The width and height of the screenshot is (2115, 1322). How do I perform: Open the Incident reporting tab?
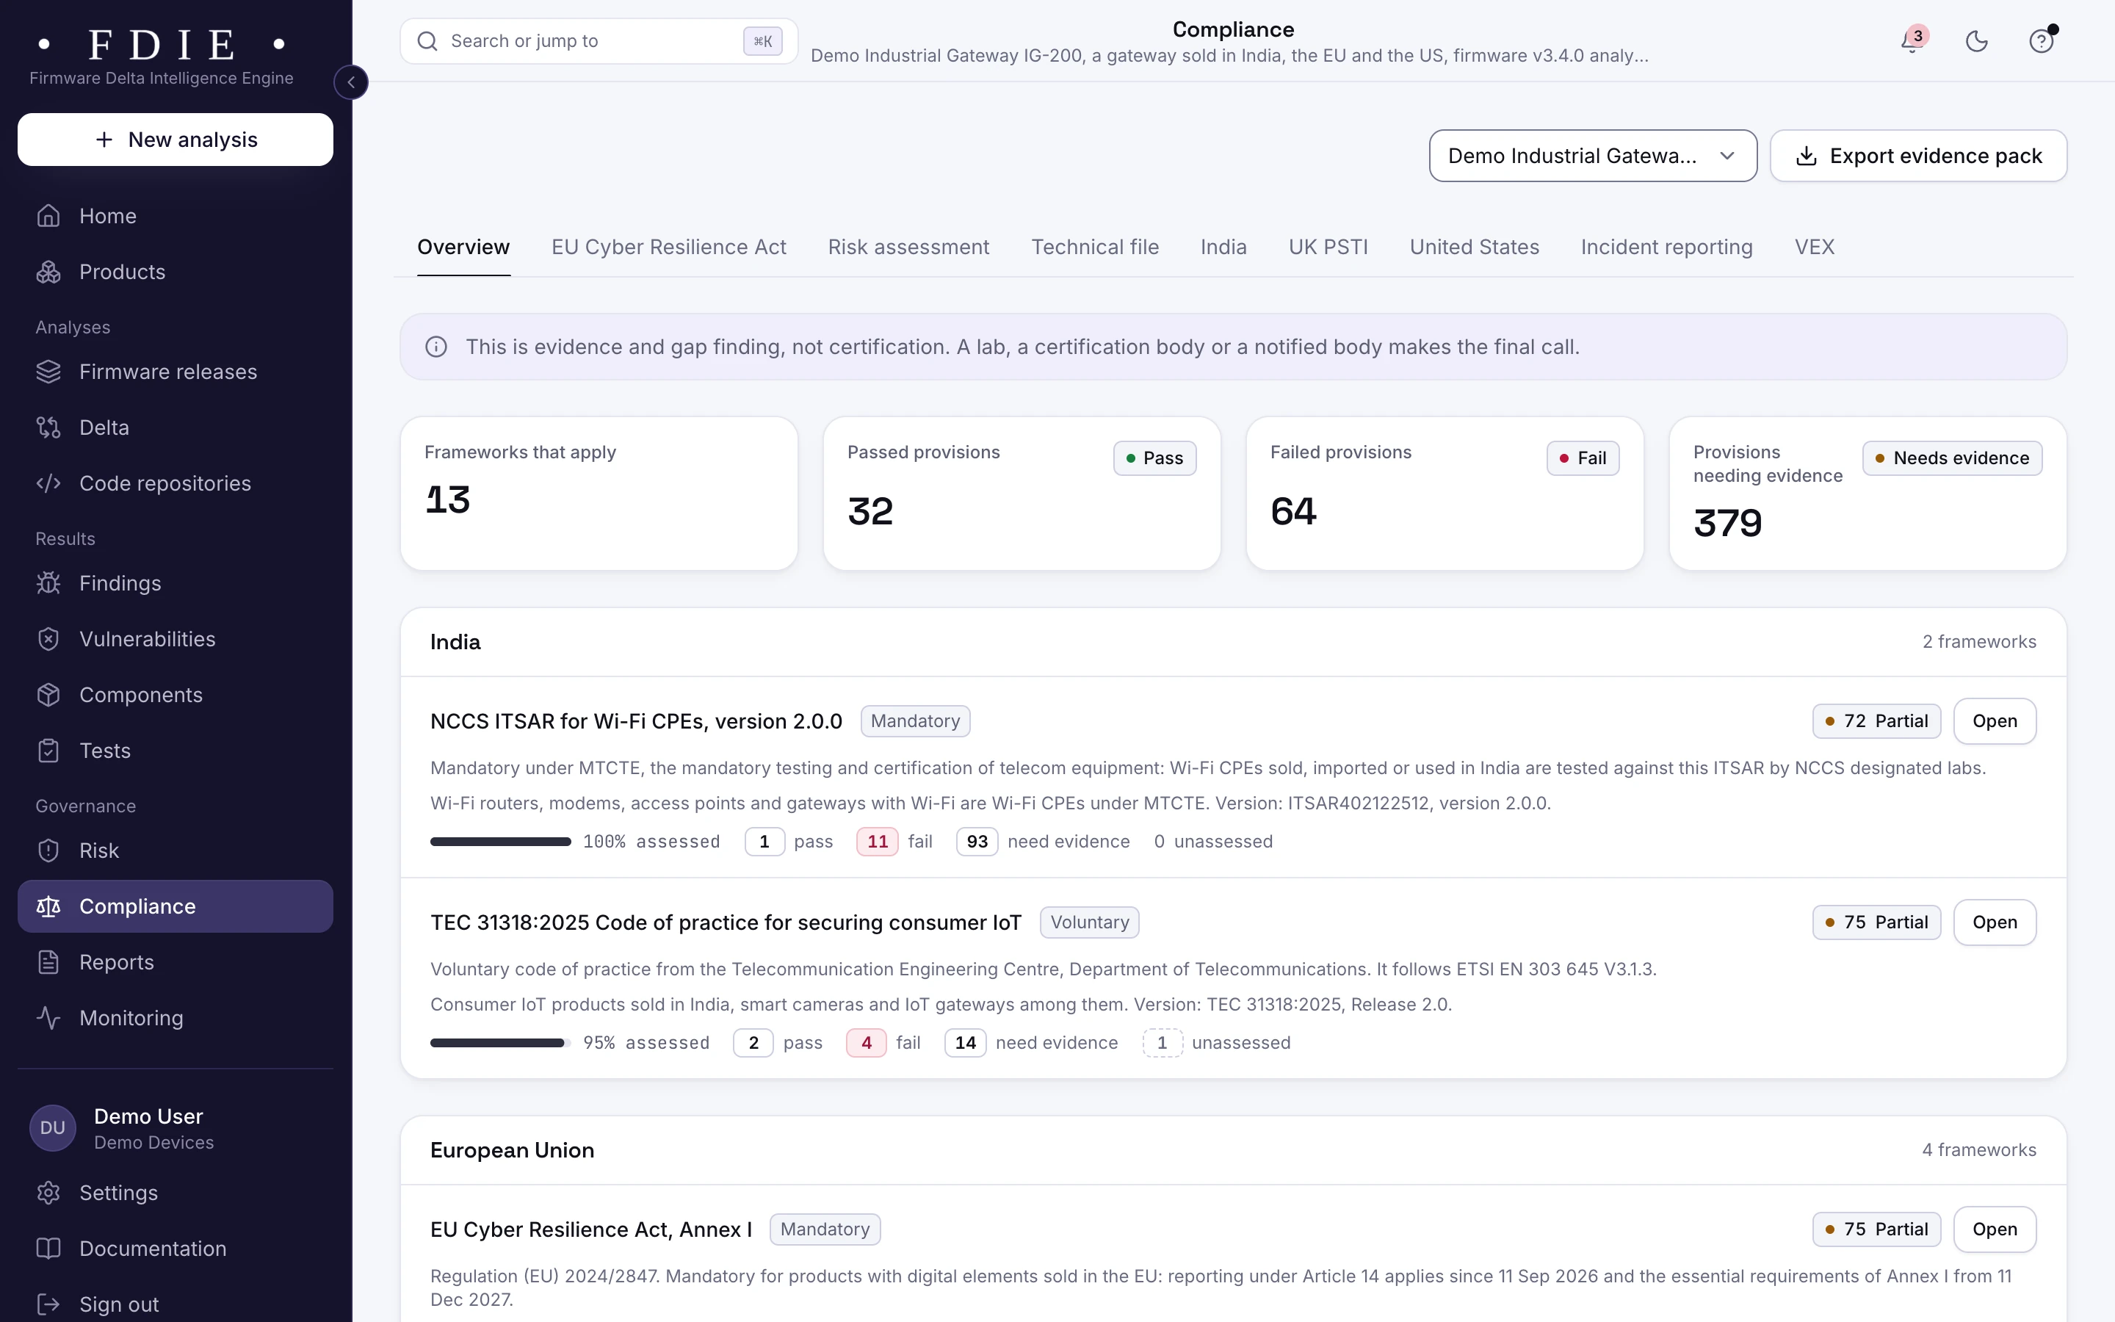[x=1666, y=248]
